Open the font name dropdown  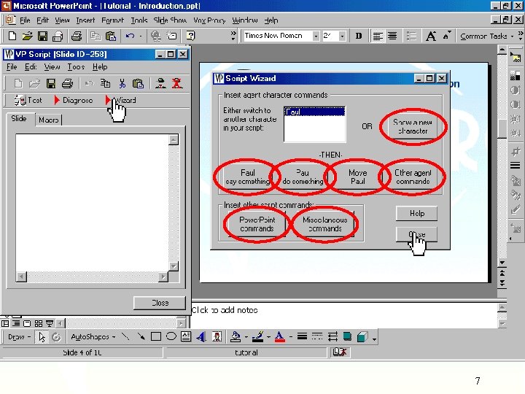(316, 36)
